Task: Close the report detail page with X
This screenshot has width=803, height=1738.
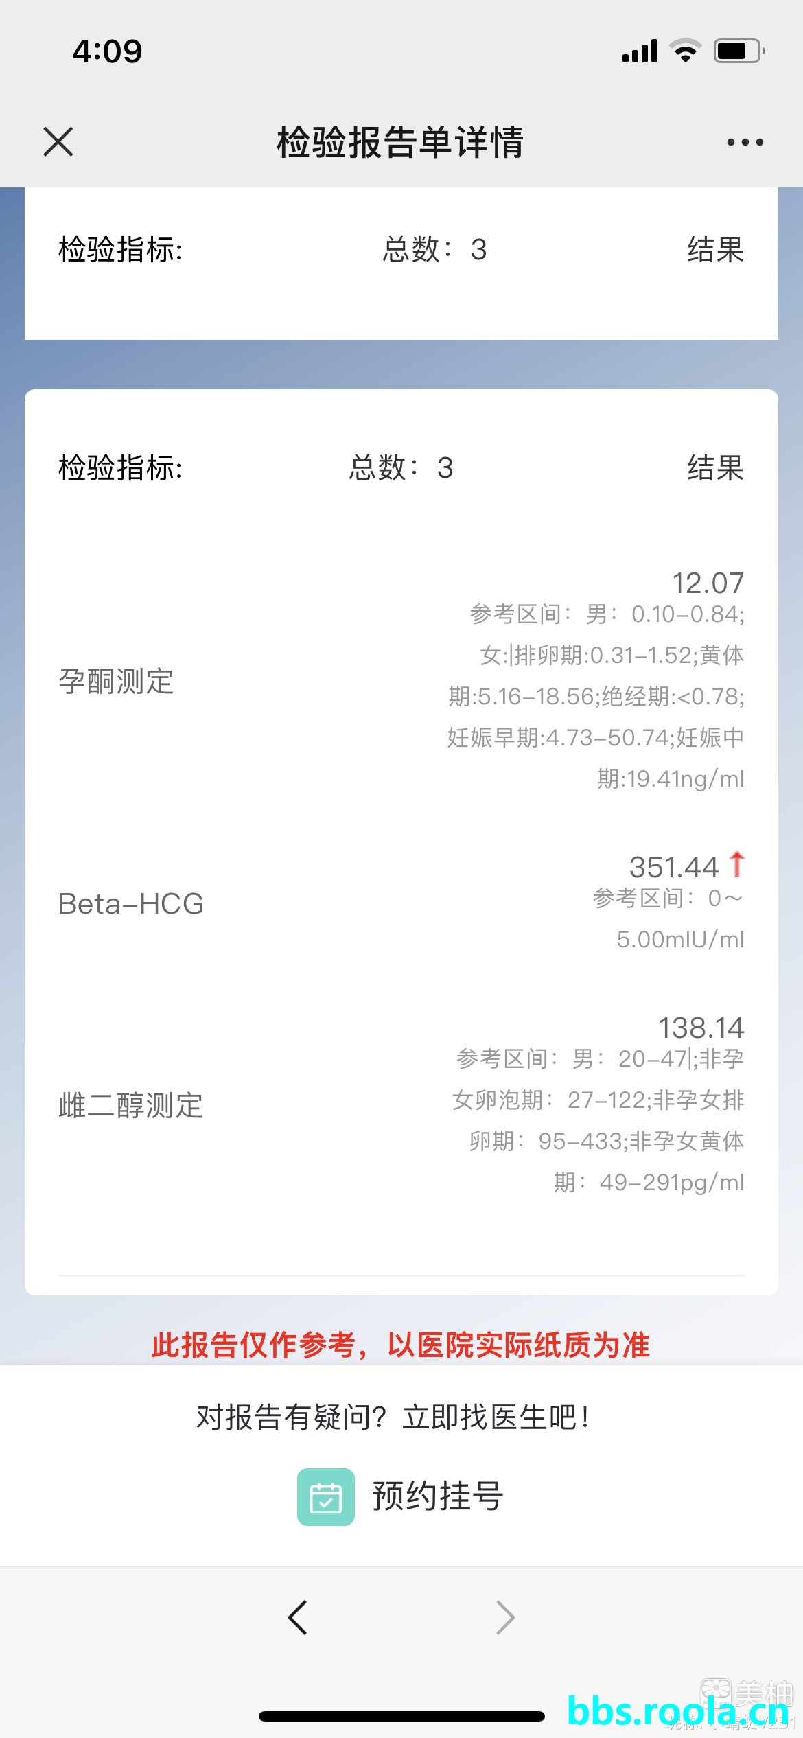Action: [x=58, y=142]
